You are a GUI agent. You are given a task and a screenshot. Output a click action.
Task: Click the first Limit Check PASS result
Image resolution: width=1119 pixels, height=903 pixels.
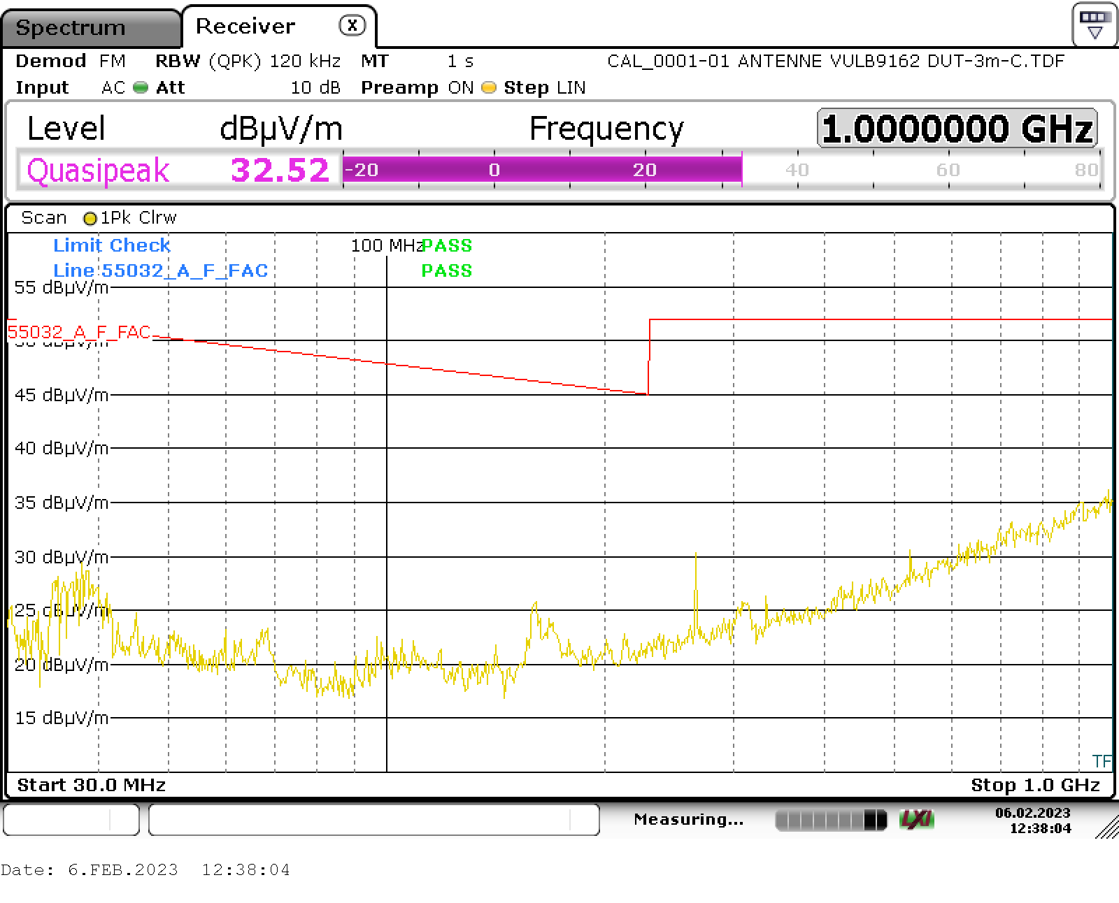[x=447, y=245]
